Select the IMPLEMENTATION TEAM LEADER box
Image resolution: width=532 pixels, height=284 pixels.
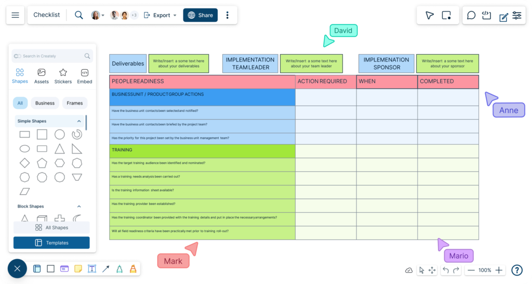click(250, 63)
